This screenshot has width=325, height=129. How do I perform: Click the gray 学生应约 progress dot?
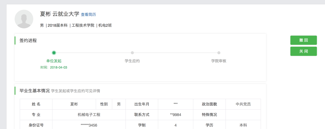pos(132,53)
